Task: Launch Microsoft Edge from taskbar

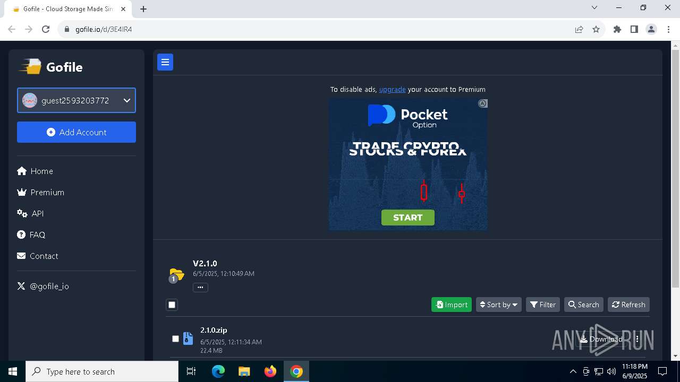Action: coord(218,371)
